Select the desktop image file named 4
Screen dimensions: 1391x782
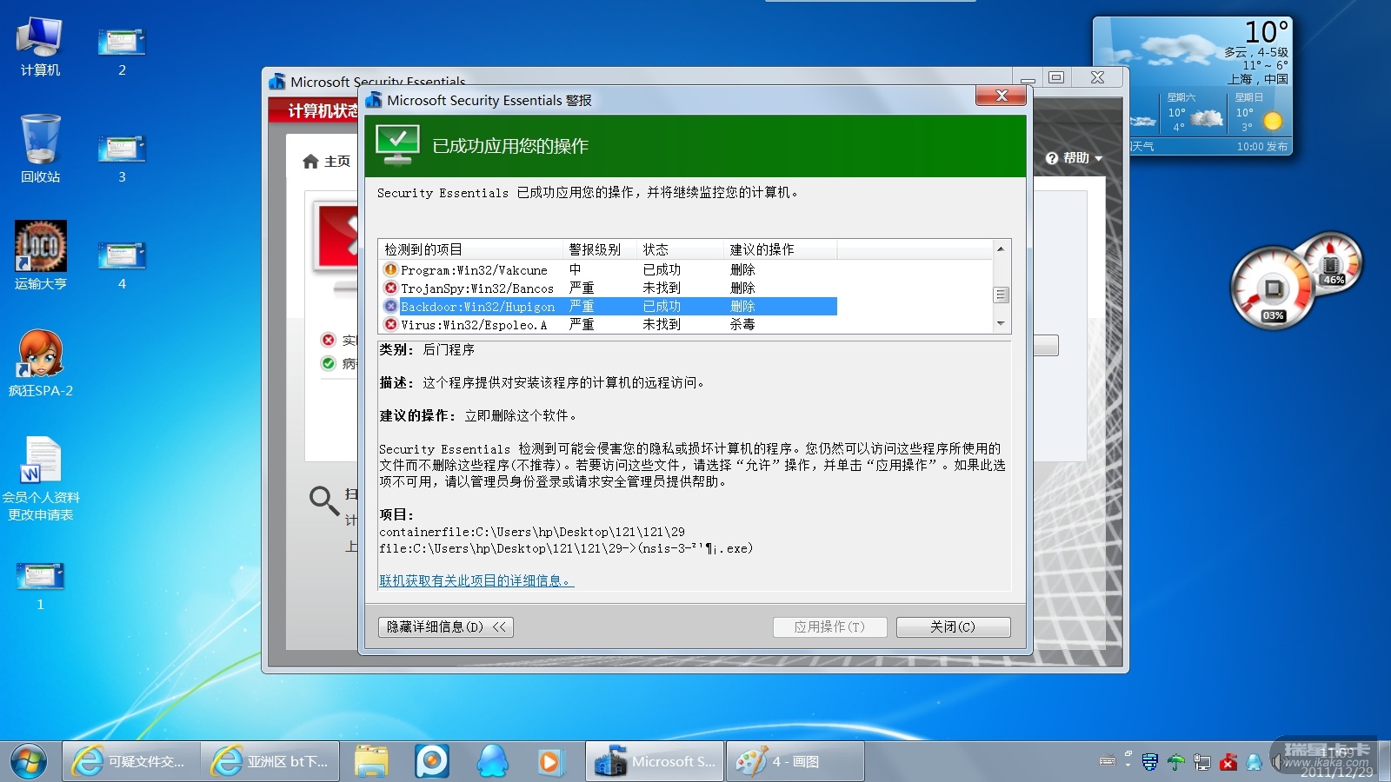tap(122, 266)
